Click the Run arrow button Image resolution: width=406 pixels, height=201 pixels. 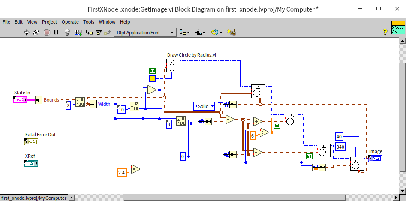[27, 32]
